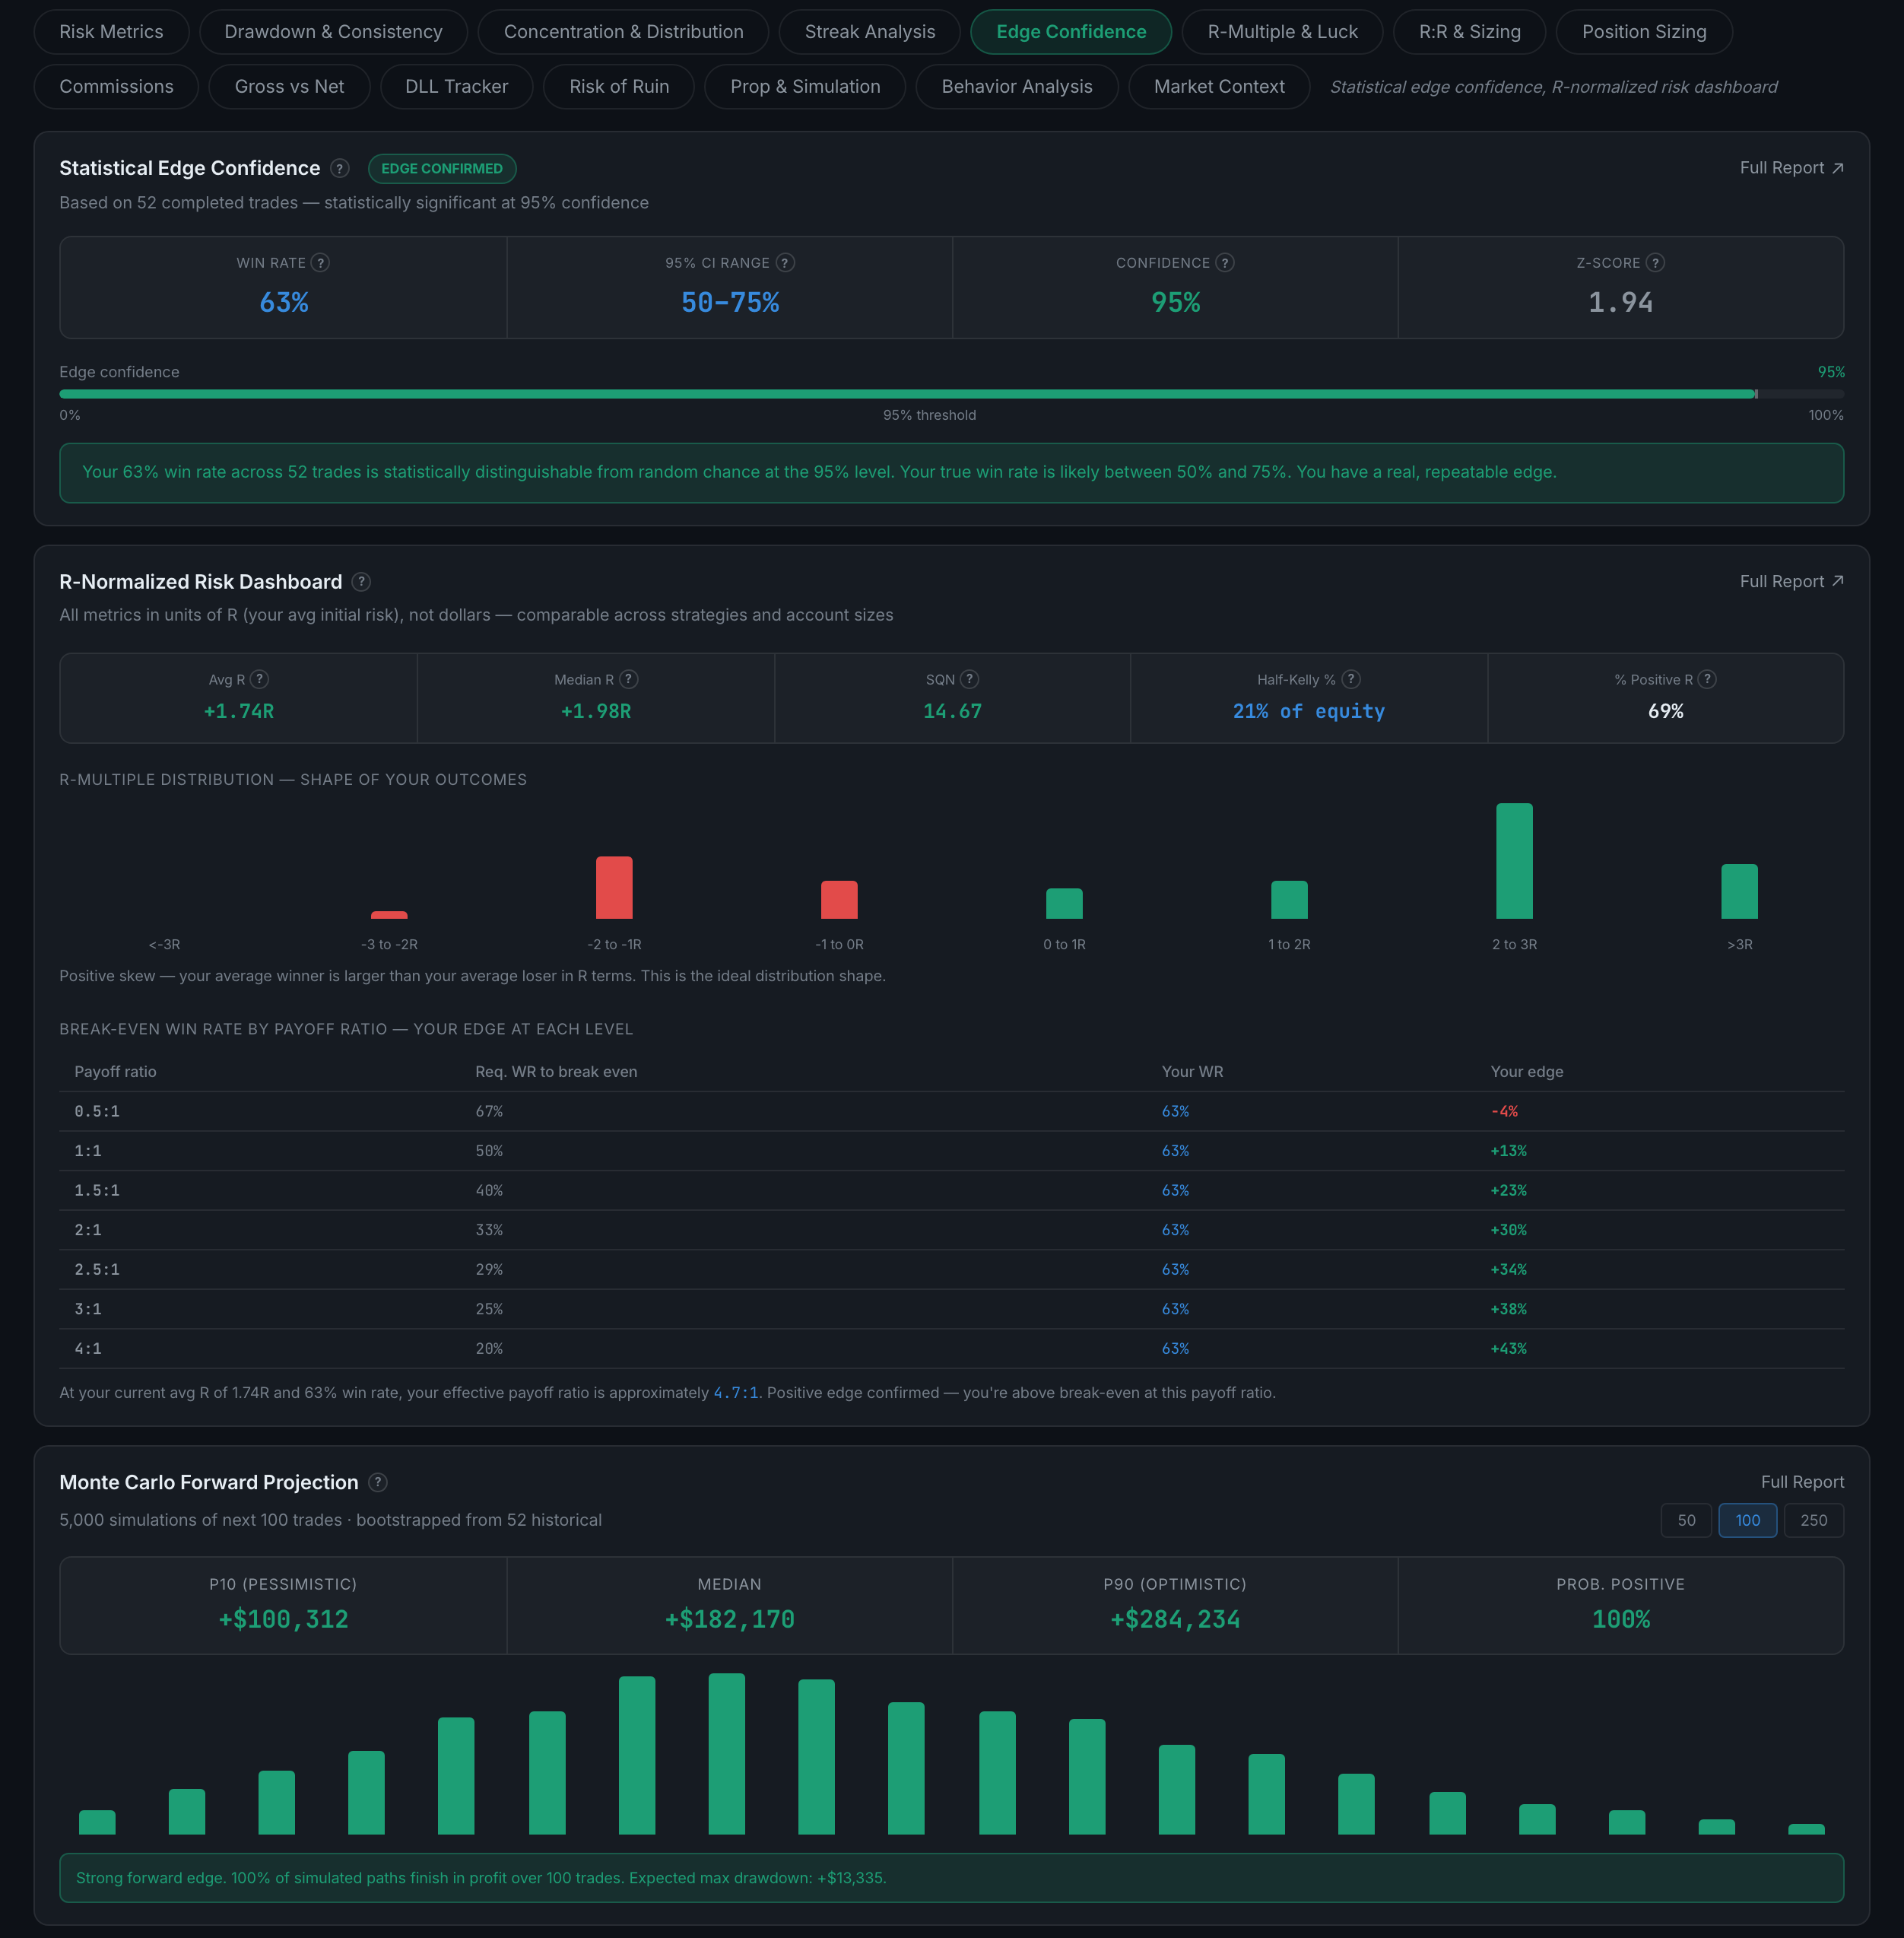Click the Edge confidence progress bar
This screenshot has width=1904, height=1938.
(x=951, y=394)
